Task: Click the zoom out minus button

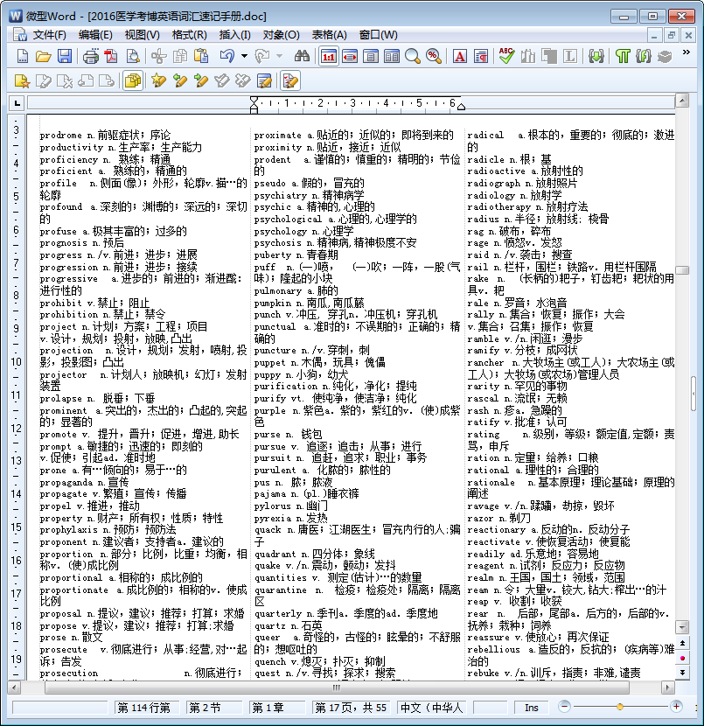Action: (x=564, y=707)
